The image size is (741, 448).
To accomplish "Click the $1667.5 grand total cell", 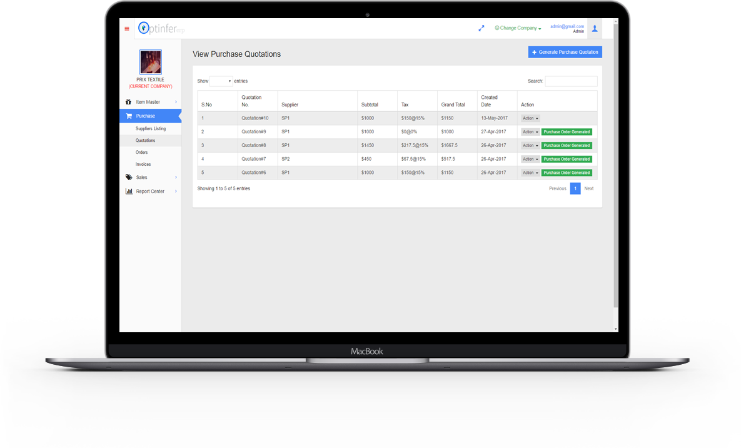I will tap(458, 146).
